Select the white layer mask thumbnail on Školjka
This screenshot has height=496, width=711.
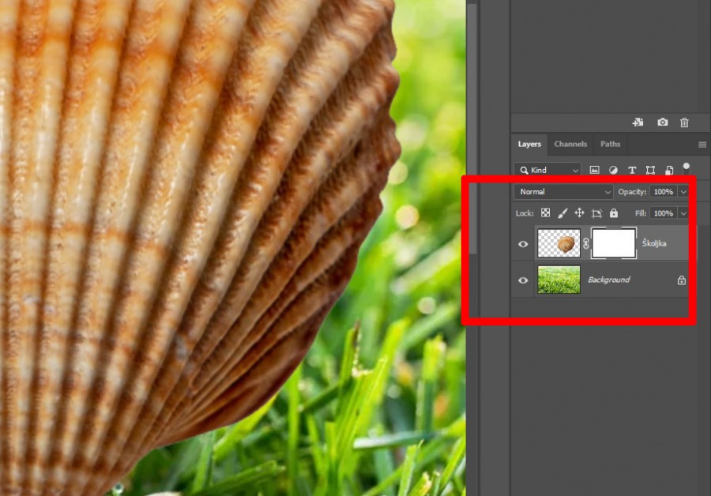(614, 243)
